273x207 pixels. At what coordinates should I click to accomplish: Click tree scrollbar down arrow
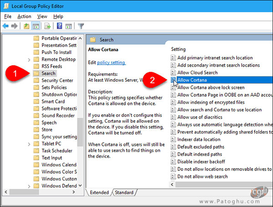tap(80, 186)
